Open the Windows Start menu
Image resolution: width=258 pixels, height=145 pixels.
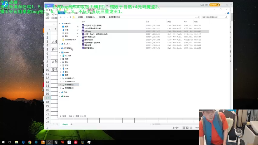coord(3,142)
